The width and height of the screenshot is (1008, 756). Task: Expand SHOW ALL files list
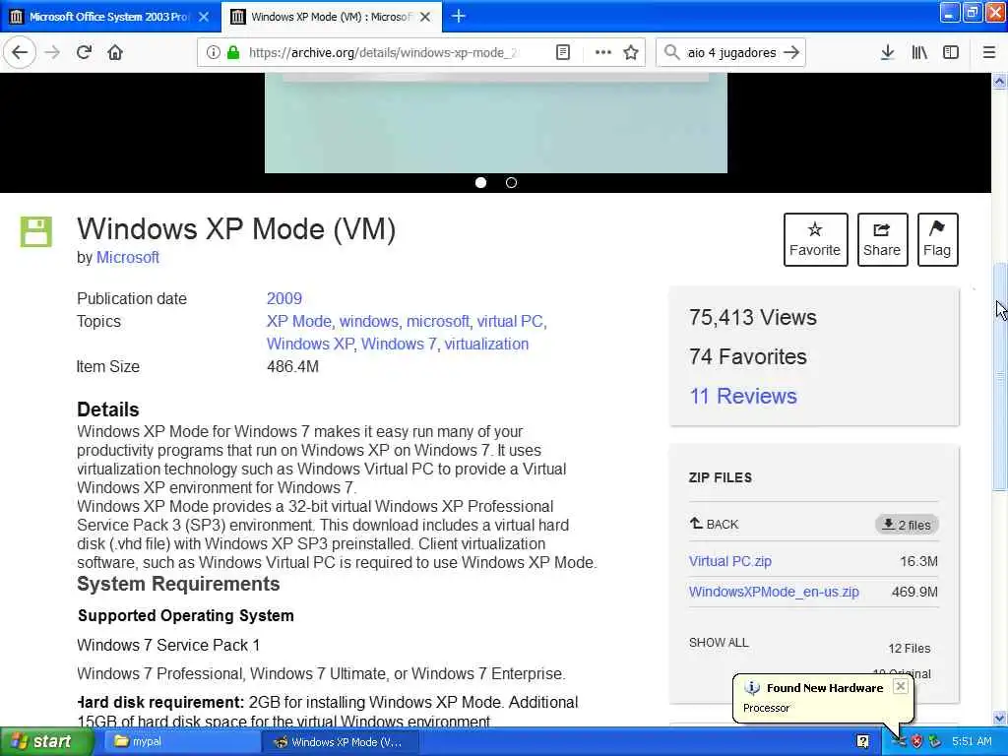(x=719, y=642)
